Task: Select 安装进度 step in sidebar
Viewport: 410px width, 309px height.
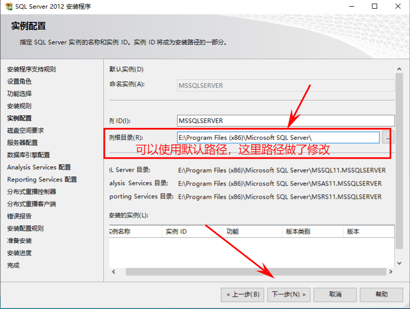Action: click(x=19, y=253)
